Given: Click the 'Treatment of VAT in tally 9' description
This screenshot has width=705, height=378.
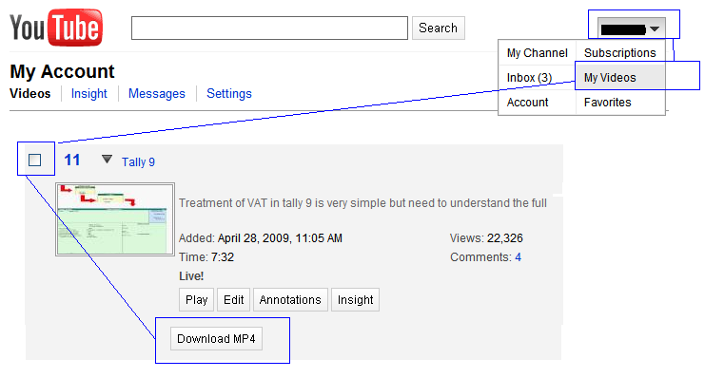Looking at the screenshot, I should pyautogui.click(x=362, y=203).
